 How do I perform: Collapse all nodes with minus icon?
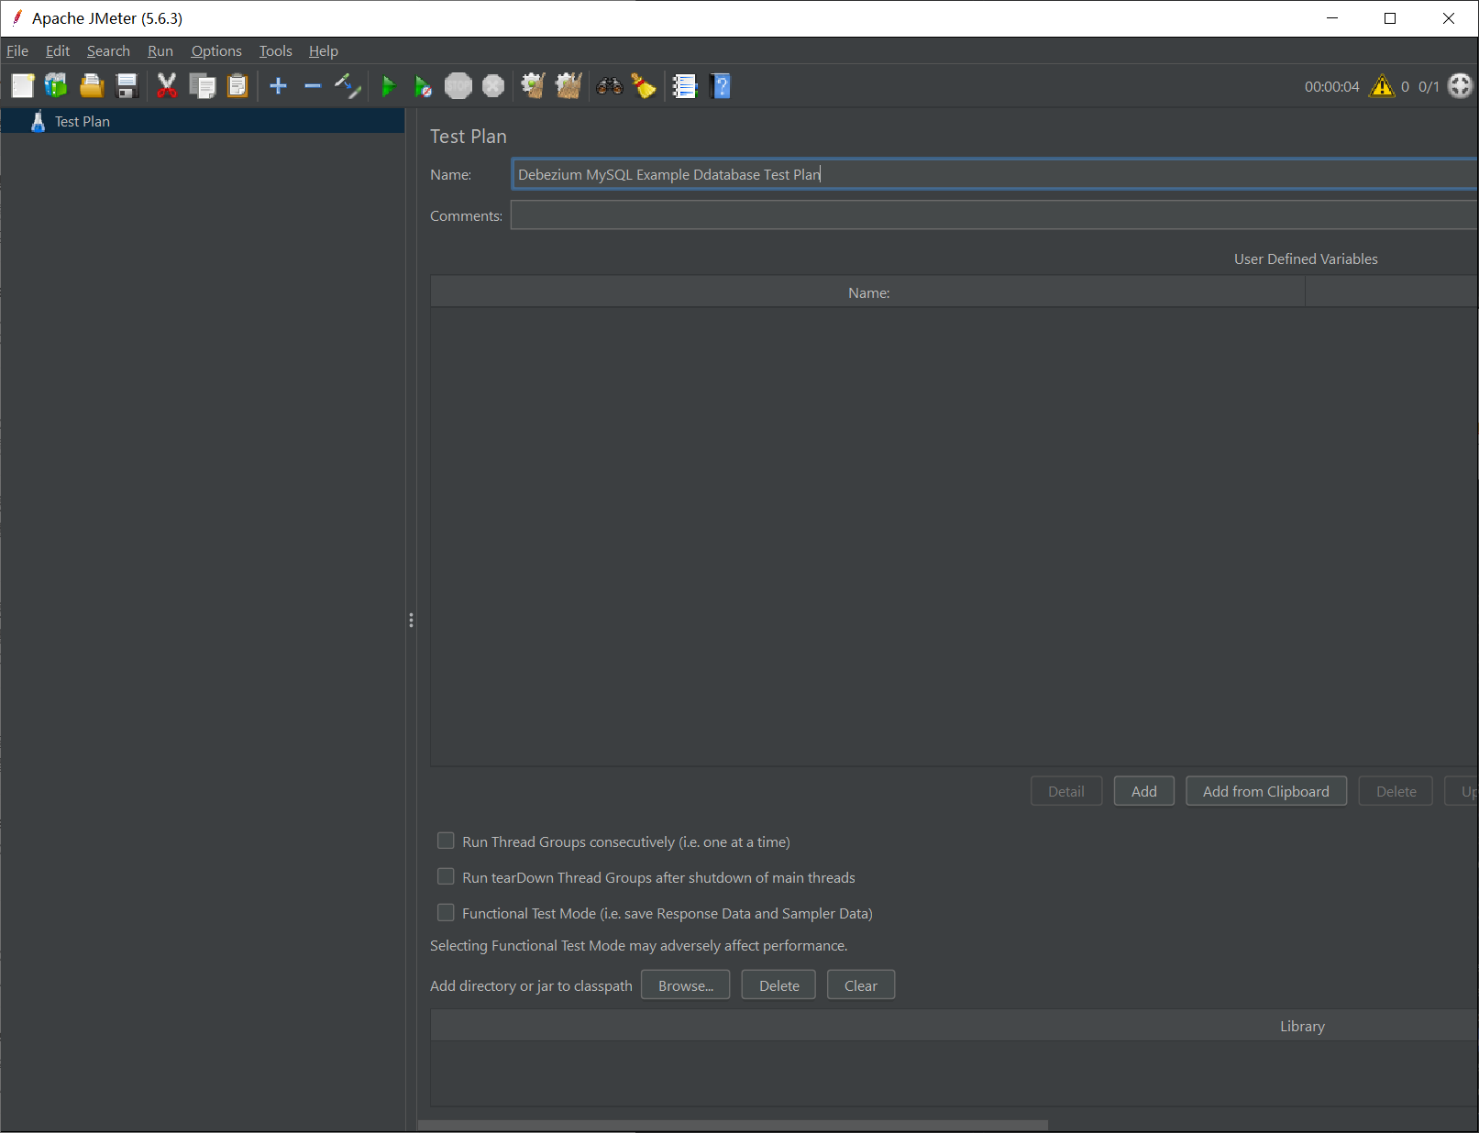tap(313, 86)
